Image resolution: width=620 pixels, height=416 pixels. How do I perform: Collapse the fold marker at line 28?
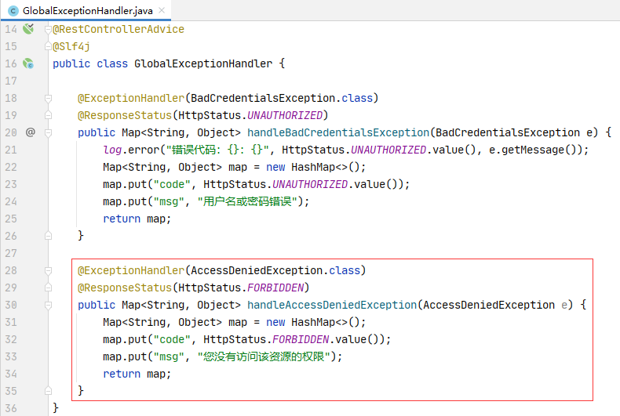pyautogui.click(x=48, y=270)
